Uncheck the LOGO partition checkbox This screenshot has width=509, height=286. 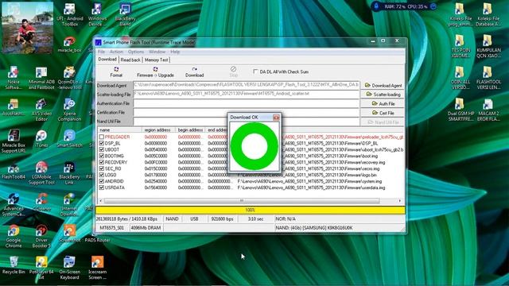point(102,175)
